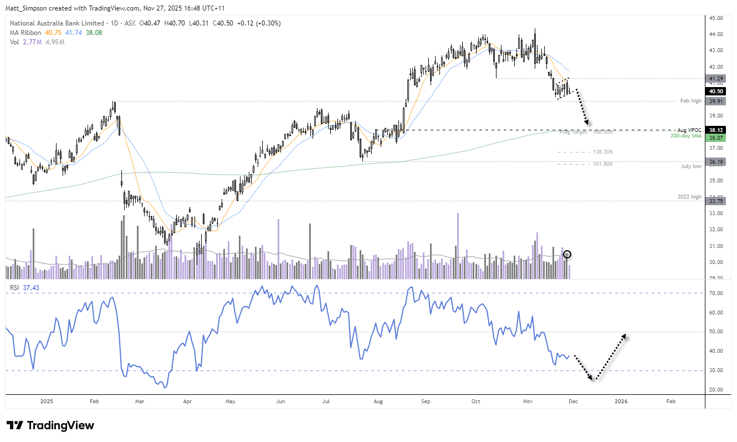The image size is (737, 442).
Task: Select the Flag Target 100.00% Fibonacci label
Action: click(x=585, y=133)
